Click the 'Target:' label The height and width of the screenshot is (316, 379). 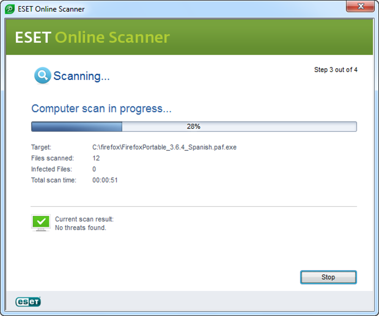tap(41, 147)
